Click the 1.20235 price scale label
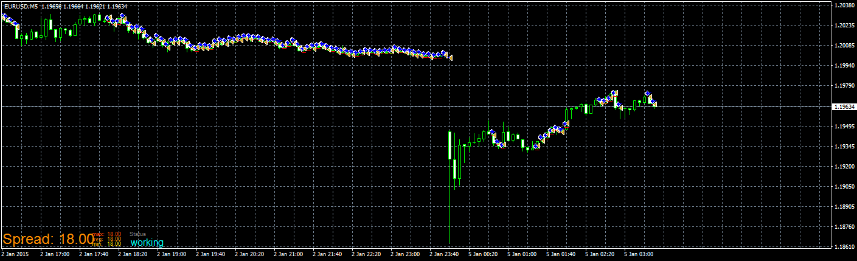Viewport: 857px width, 261px height. pos(844,26)
